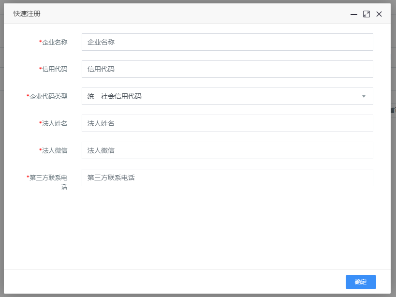396x297 pixels.
Task: Click the 法人微信 input field
Action: (227, 150)
